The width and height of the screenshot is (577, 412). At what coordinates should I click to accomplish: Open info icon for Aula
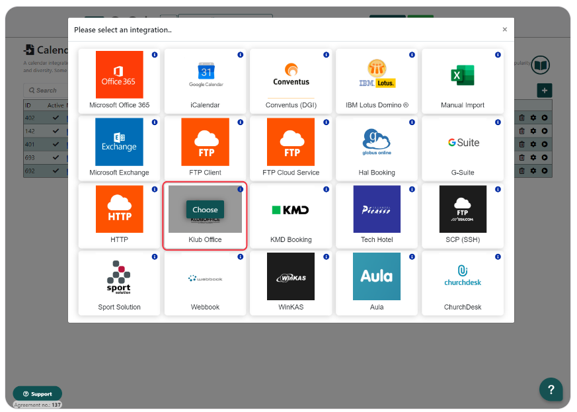click(x=412, y=257)
